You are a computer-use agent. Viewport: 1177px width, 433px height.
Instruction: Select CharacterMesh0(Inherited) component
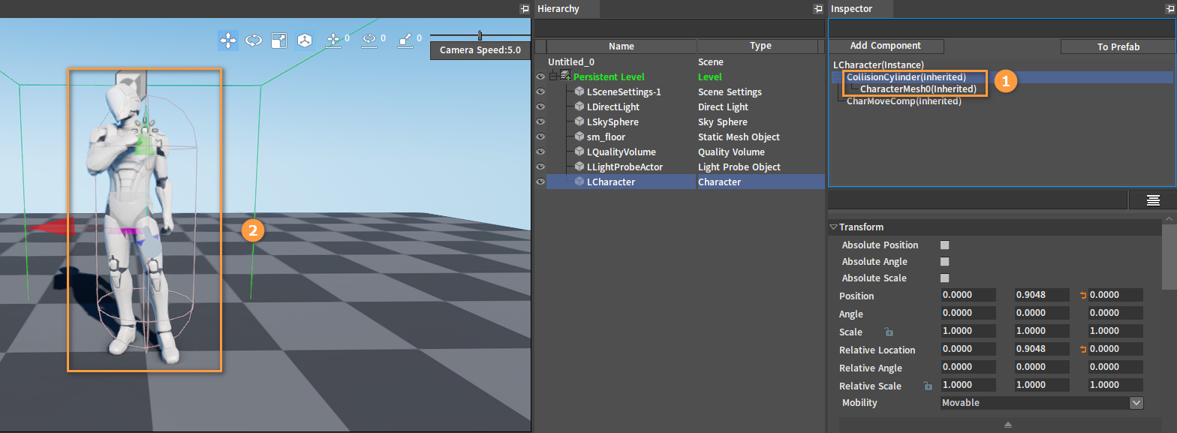click(x=918, y=89)
